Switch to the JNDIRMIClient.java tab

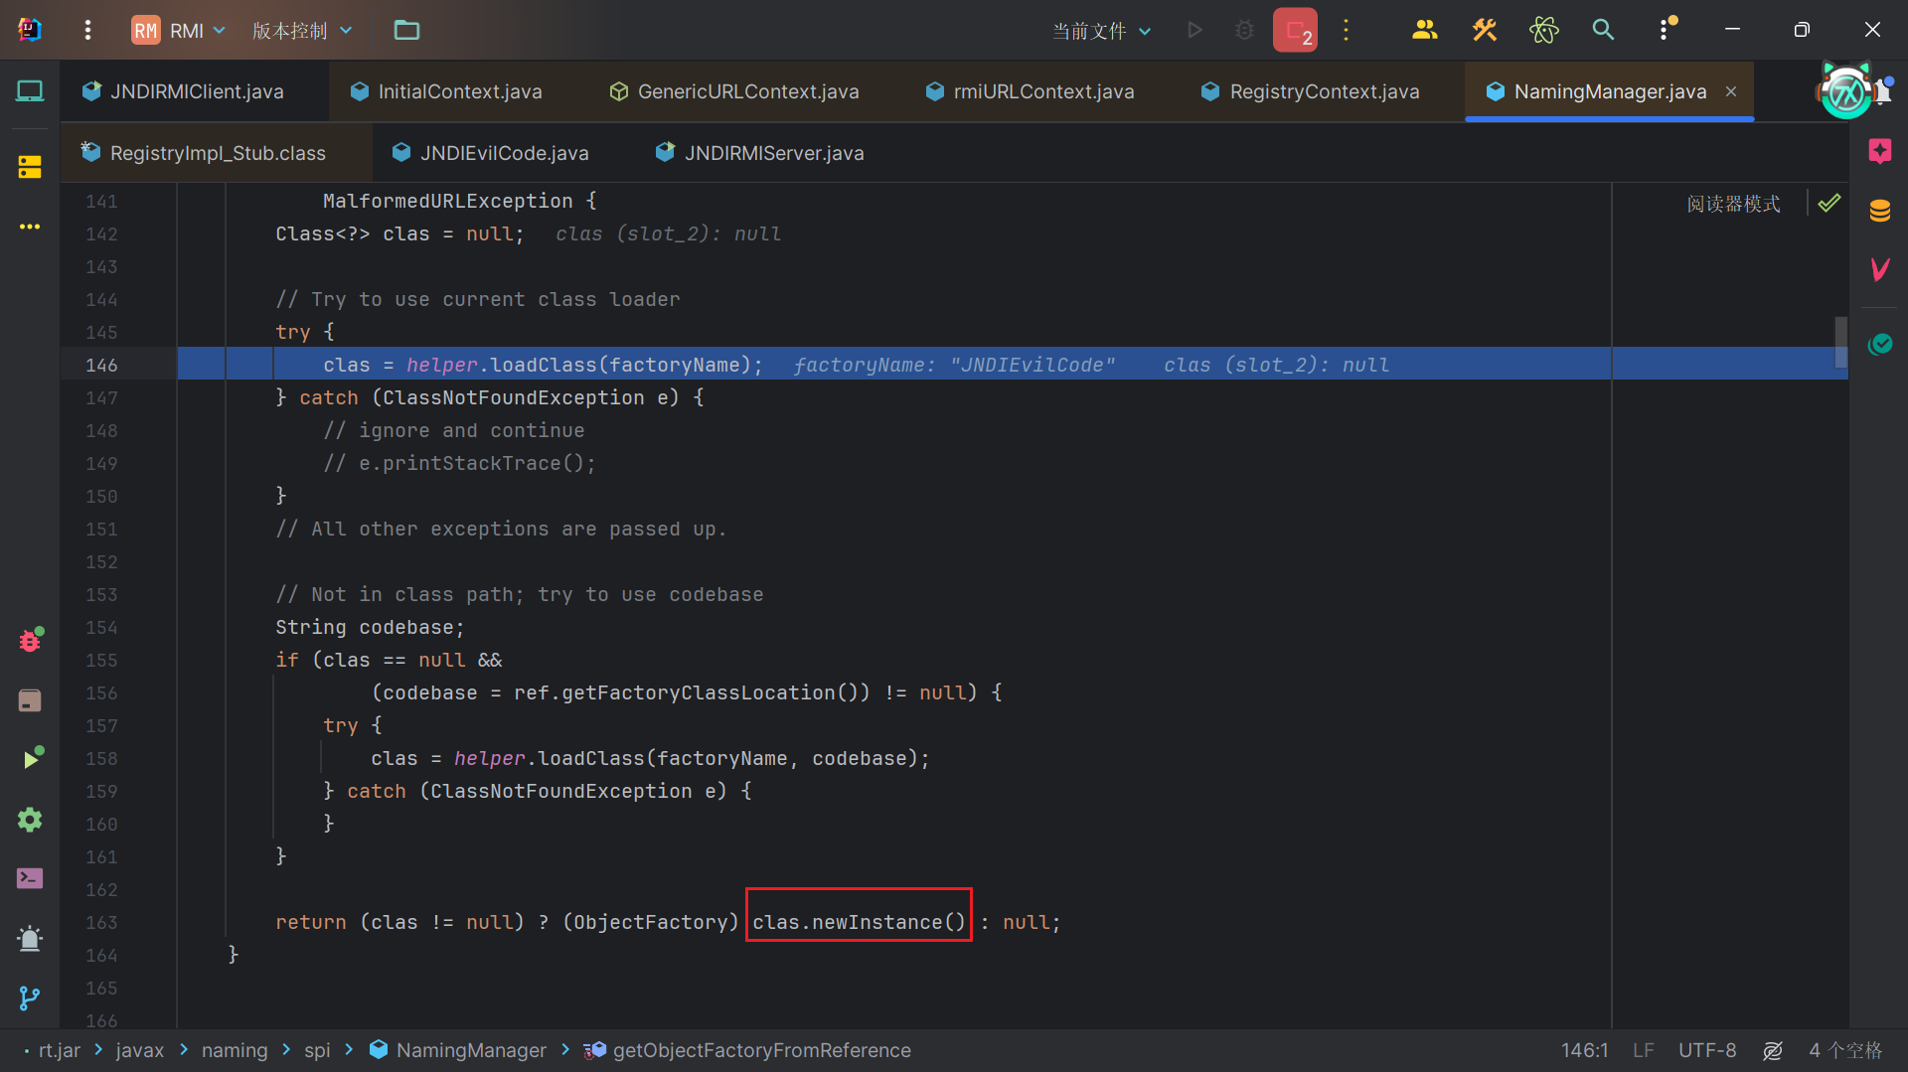click(x=196, y=91)
